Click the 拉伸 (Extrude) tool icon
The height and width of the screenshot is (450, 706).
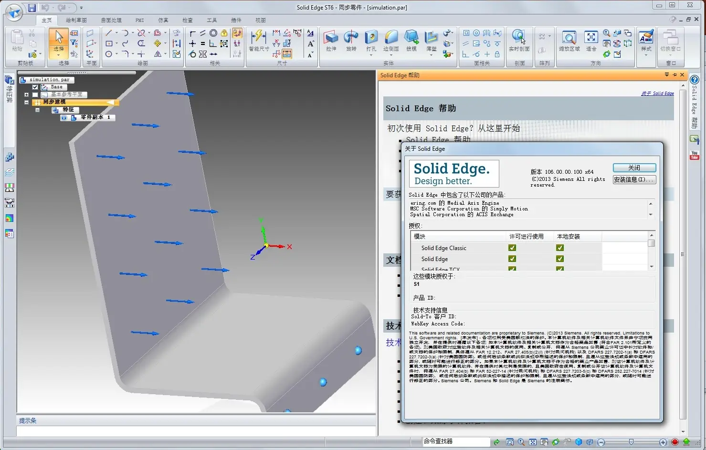pyautogui.click(x=331, y=38)
